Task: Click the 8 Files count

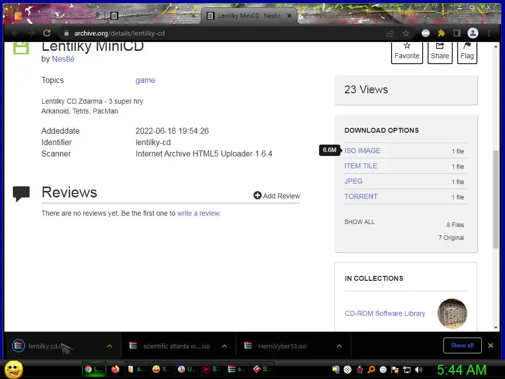Action: (455, 225)
